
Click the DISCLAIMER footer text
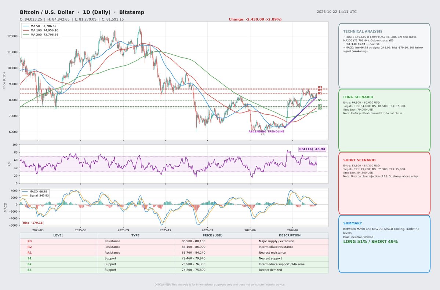[x=220, y=285]
